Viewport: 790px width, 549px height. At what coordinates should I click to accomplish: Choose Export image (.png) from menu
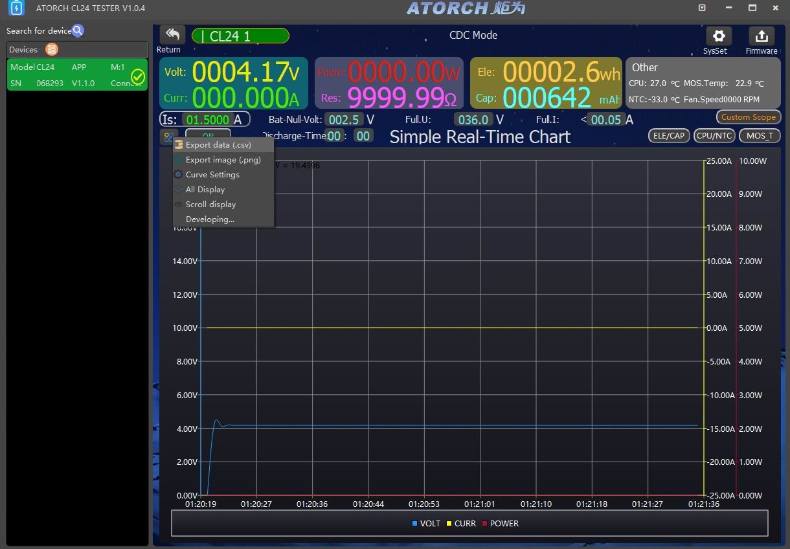(x=223, y=160)
